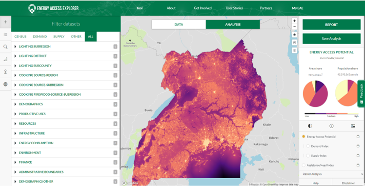Image resolution: width=365 pixels, height=186 pixels.
Task: Click the image export icon in panel
Action: coord(353,126)
